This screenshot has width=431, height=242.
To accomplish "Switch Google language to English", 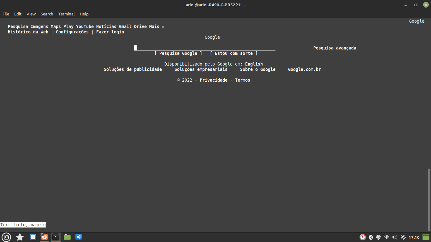I will [x=254, y=64].
